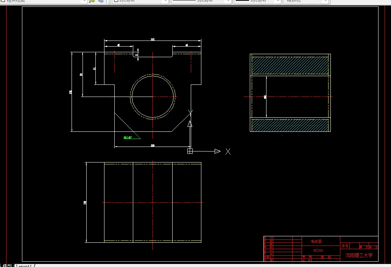Screen dimensions: 391x267
Task: Select the green chamfer annotation text
Action: click(x=128, y=137)
